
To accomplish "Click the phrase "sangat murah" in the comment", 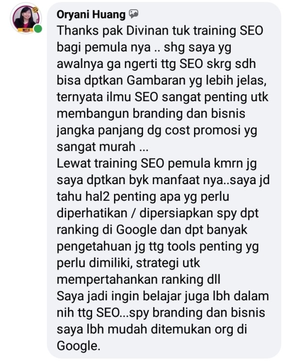I will (x=96, y=147).
